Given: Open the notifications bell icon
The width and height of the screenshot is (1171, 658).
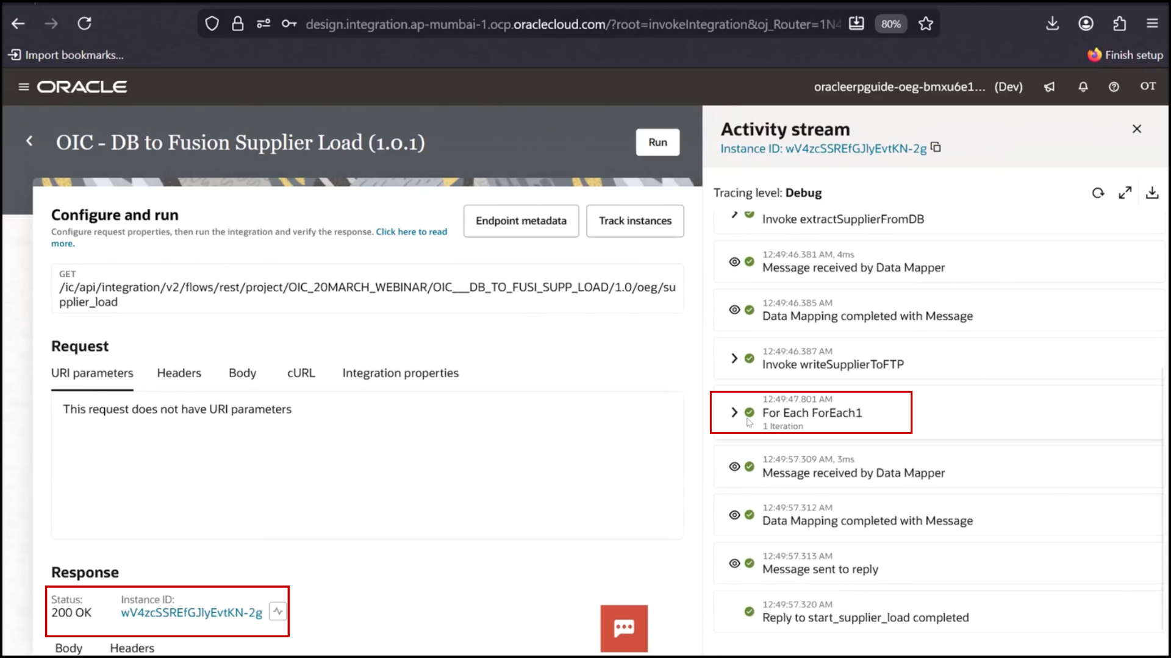Looking at the screenshot, I should 1083,87.
